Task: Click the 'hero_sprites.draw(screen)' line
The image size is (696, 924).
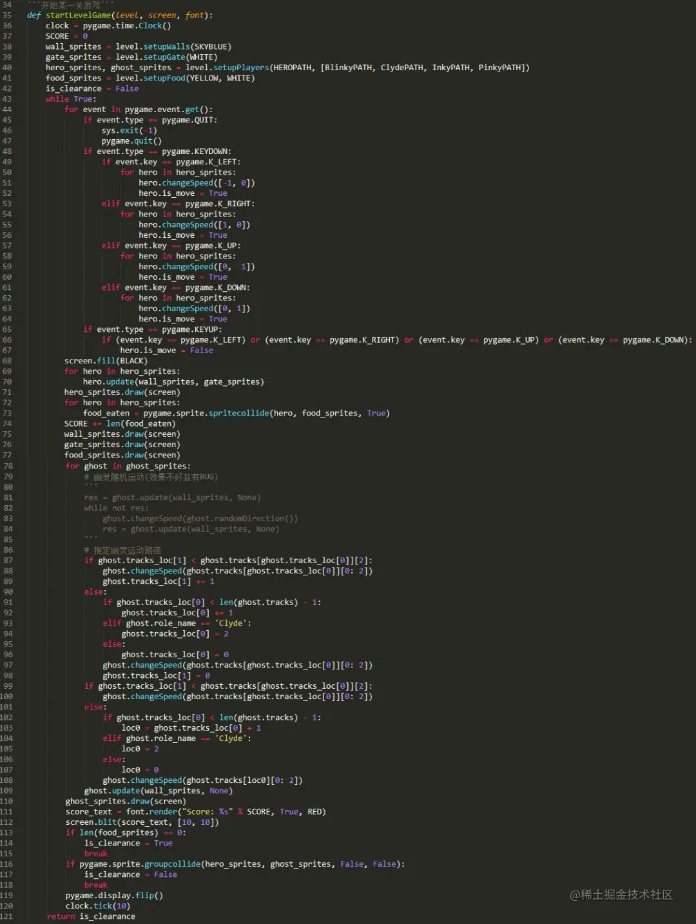Action: (x=122, y=392)
